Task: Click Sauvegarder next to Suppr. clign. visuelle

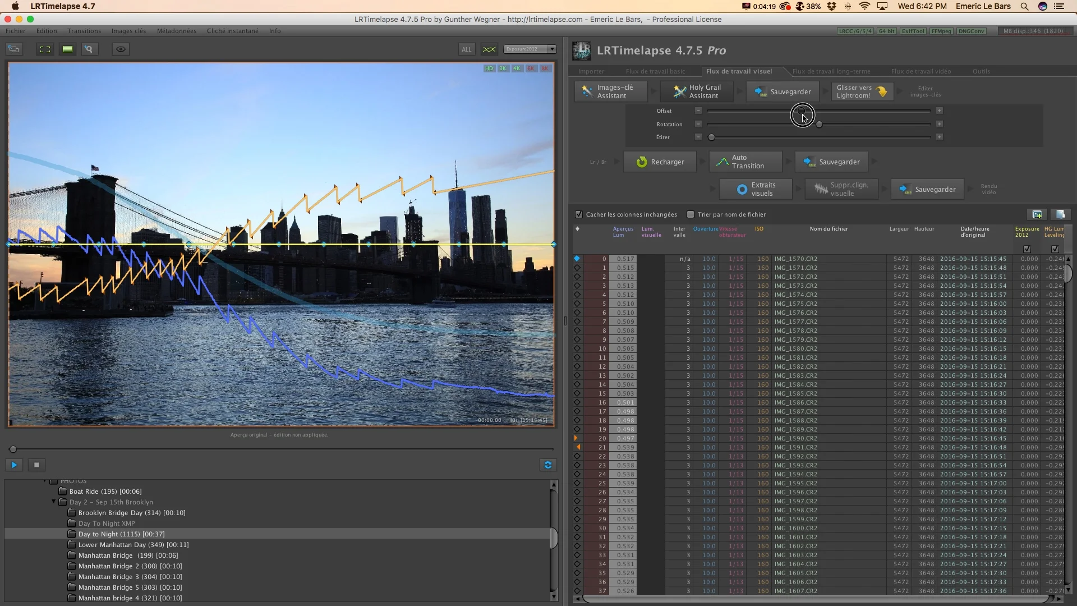Action: click(x=927, y=189)
